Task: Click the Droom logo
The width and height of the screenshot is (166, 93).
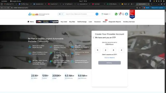Action: coord(33,14)
